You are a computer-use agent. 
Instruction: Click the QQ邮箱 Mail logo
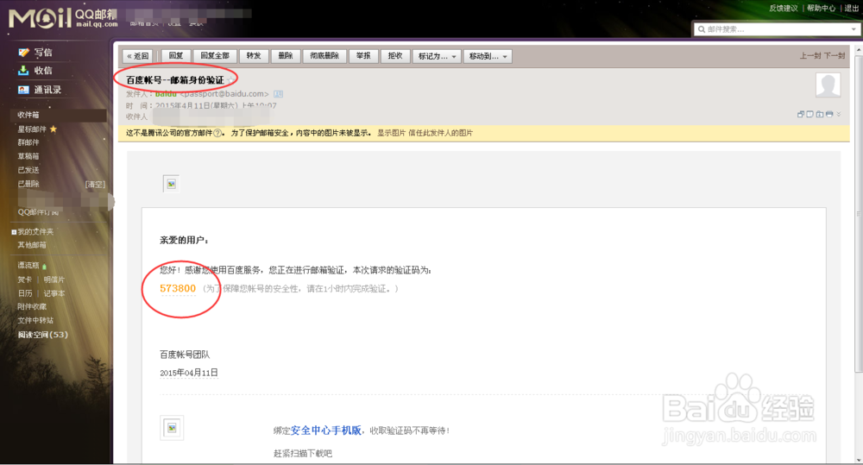coord(63,18)
